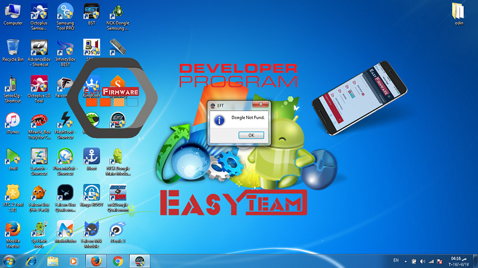This screenshot has width=478, height=268.
Task: Launch Internet Explorer from taskbar
Action: 31,261
